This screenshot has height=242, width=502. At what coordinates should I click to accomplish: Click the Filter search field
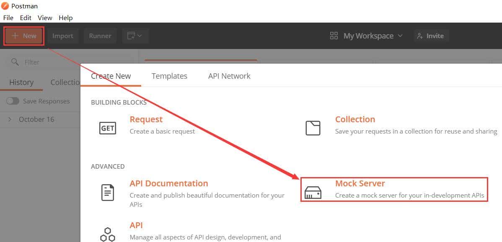(70, 62)
